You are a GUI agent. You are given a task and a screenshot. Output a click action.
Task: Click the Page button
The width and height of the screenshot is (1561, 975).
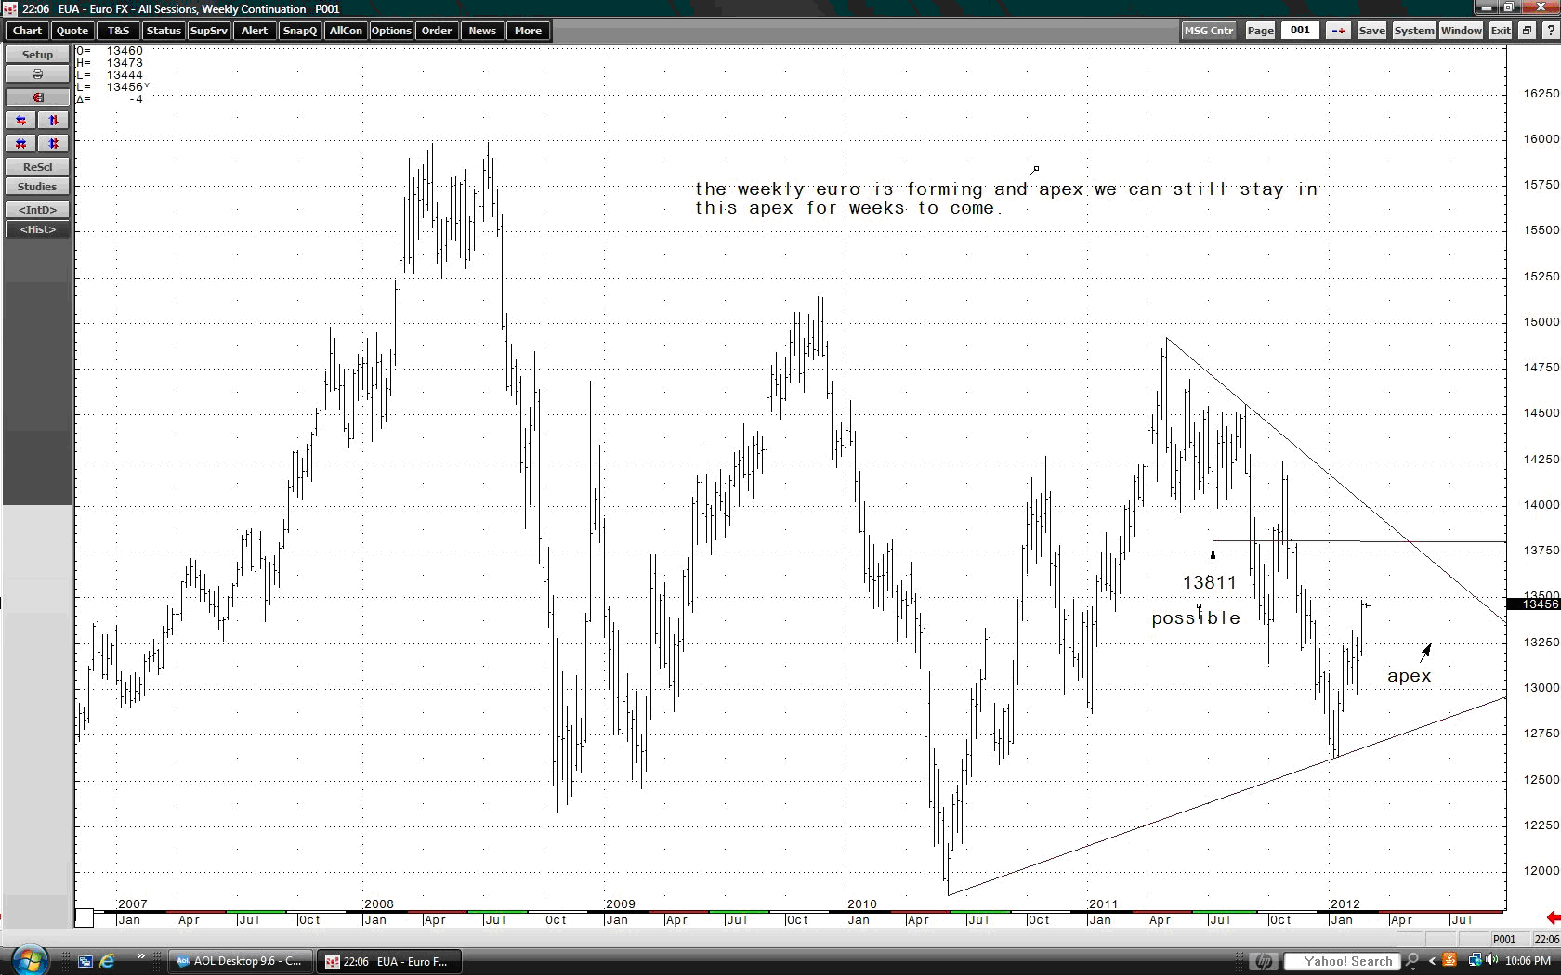point(1260,31)
